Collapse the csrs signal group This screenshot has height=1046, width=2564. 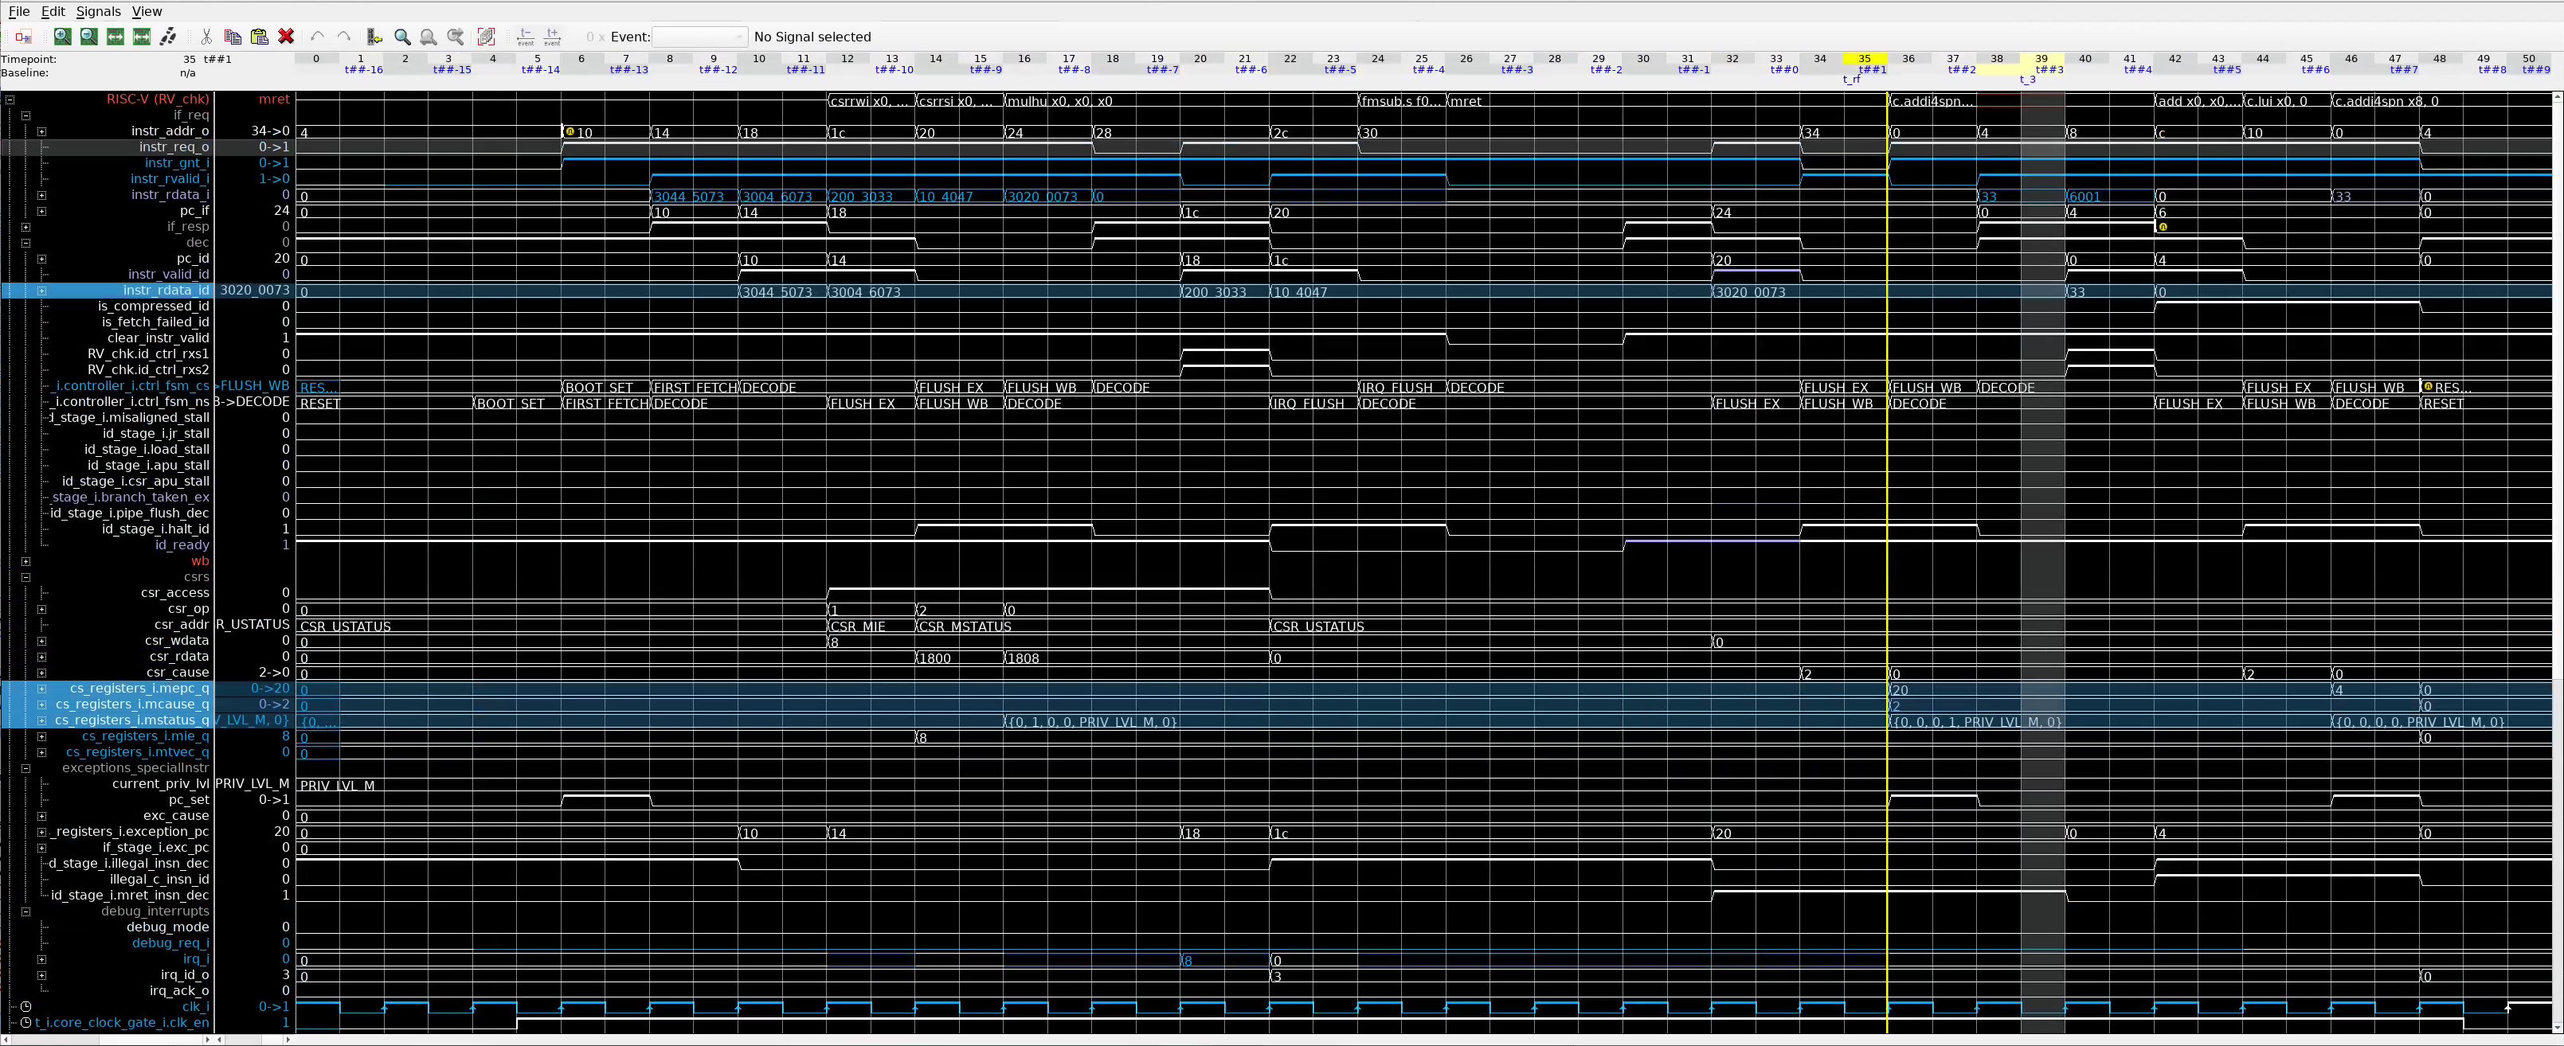point(25,576)
